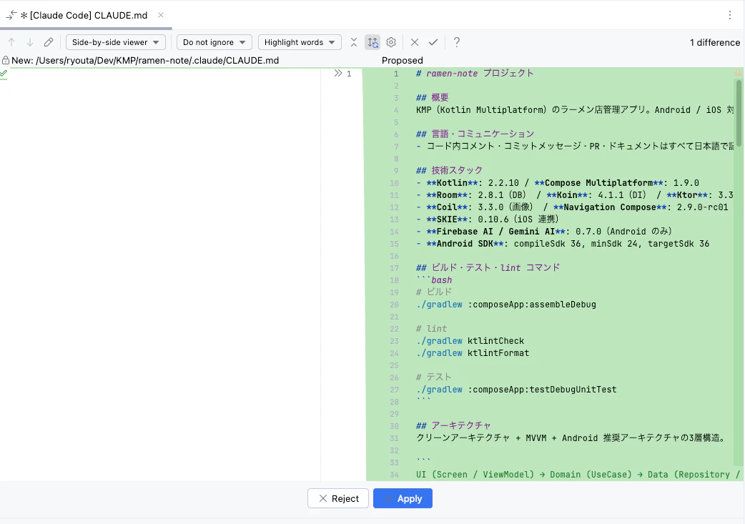Jump to next difference arrow
The height and width of the screenshot is (524, 745).
(x=30, y=42)
